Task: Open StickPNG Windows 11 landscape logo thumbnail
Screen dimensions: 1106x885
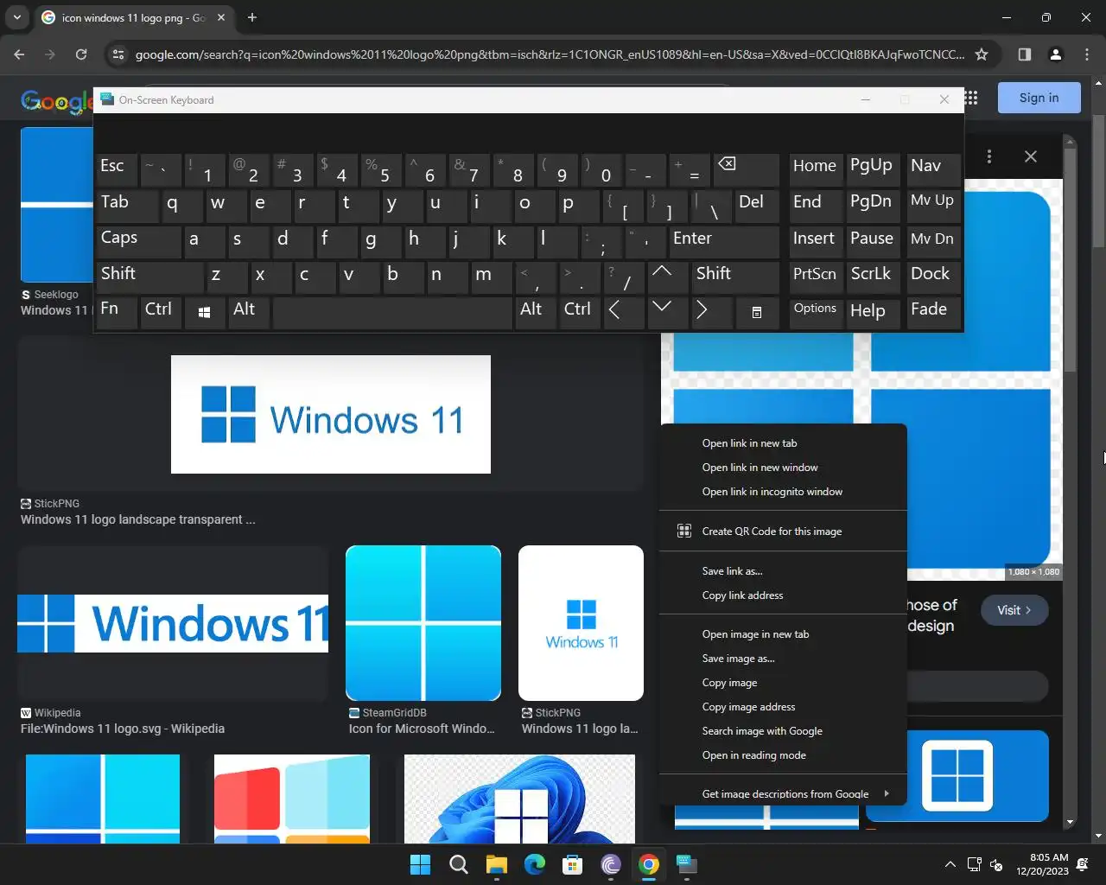Action: click(x=331, y=414)
